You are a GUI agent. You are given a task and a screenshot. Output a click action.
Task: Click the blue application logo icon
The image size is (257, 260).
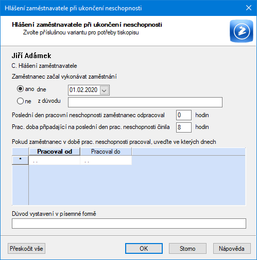[242, 31]
